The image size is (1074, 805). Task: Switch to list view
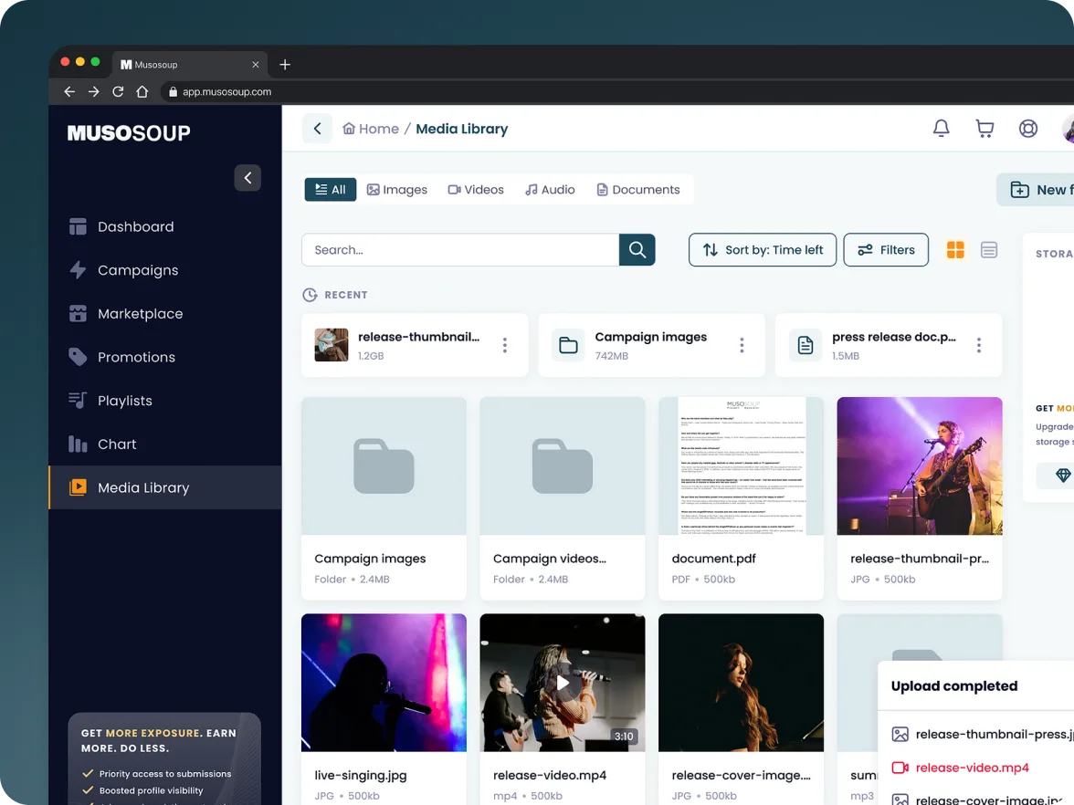tap(989, 250)
